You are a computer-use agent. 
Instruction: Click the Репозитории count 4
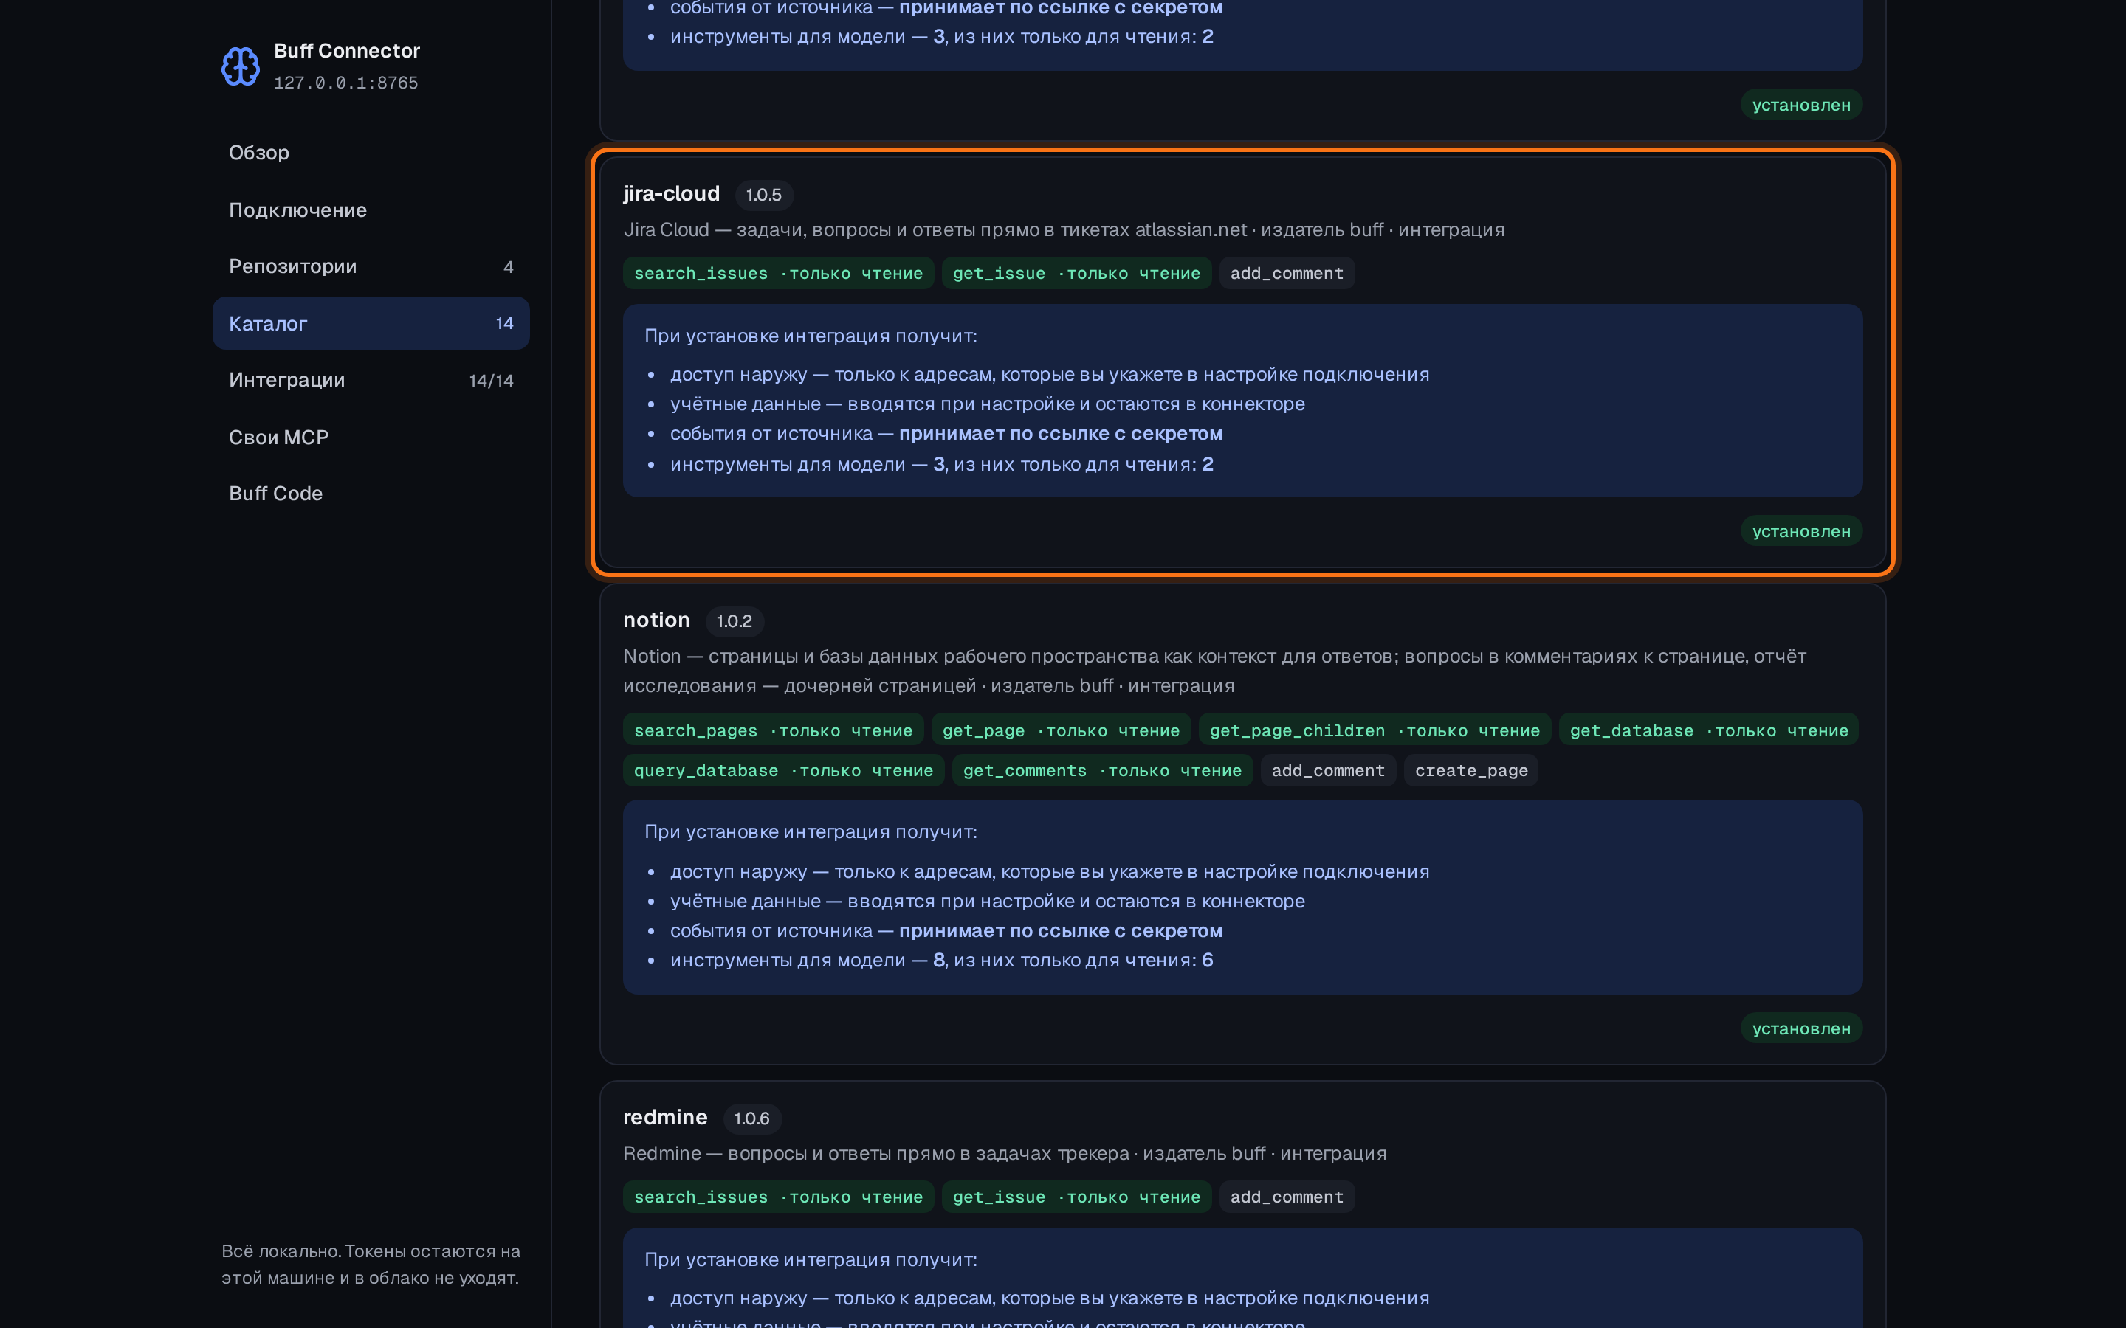(508, 267)
